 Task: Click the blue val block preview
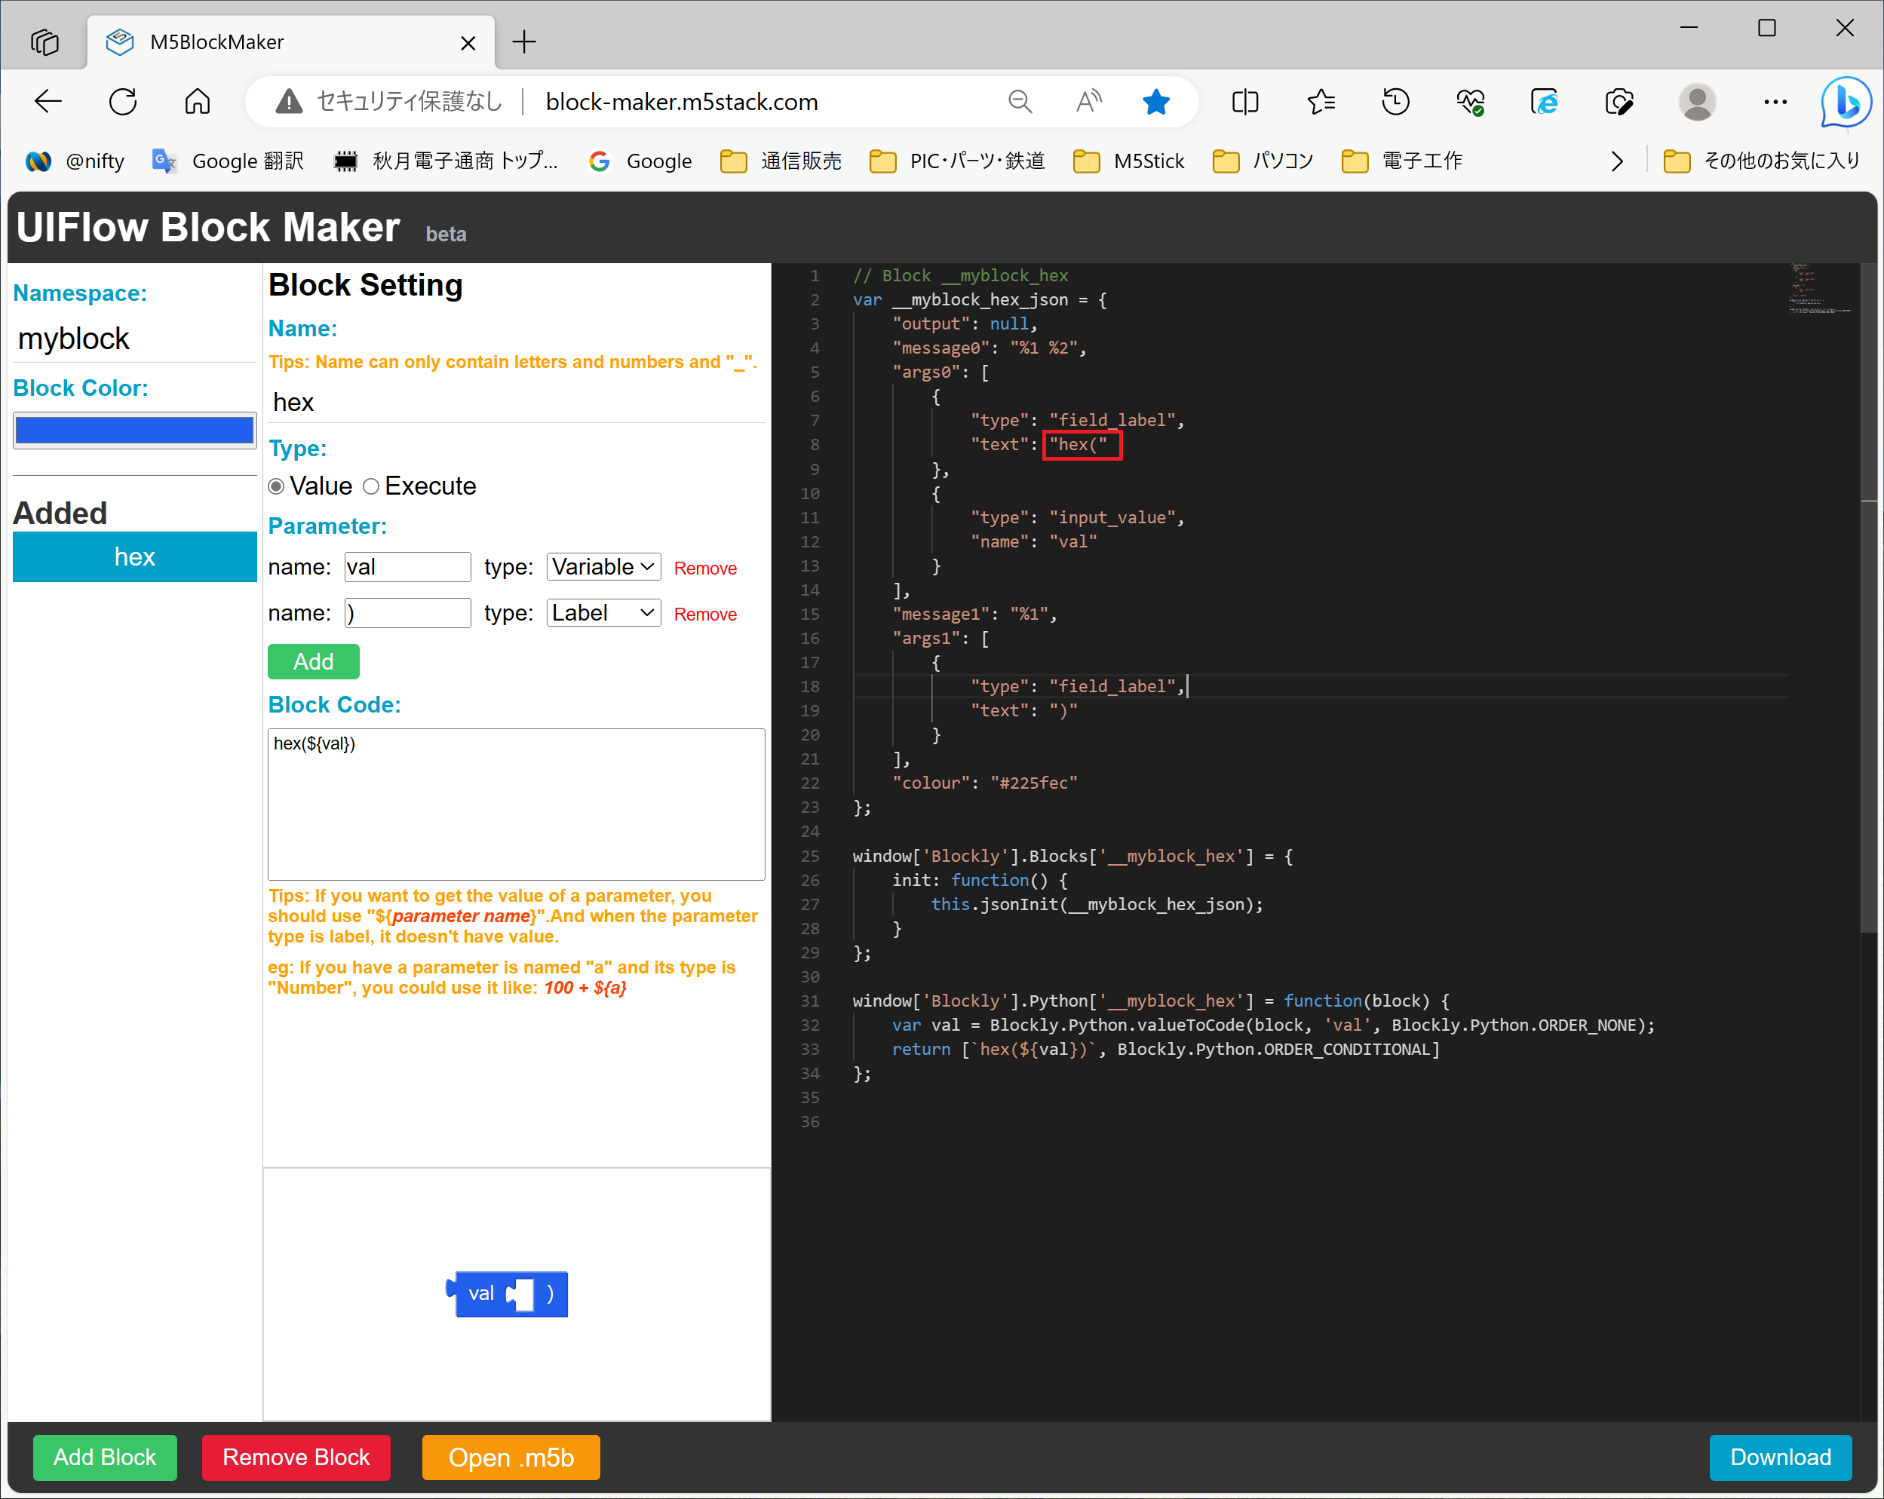pos(508,1295)
